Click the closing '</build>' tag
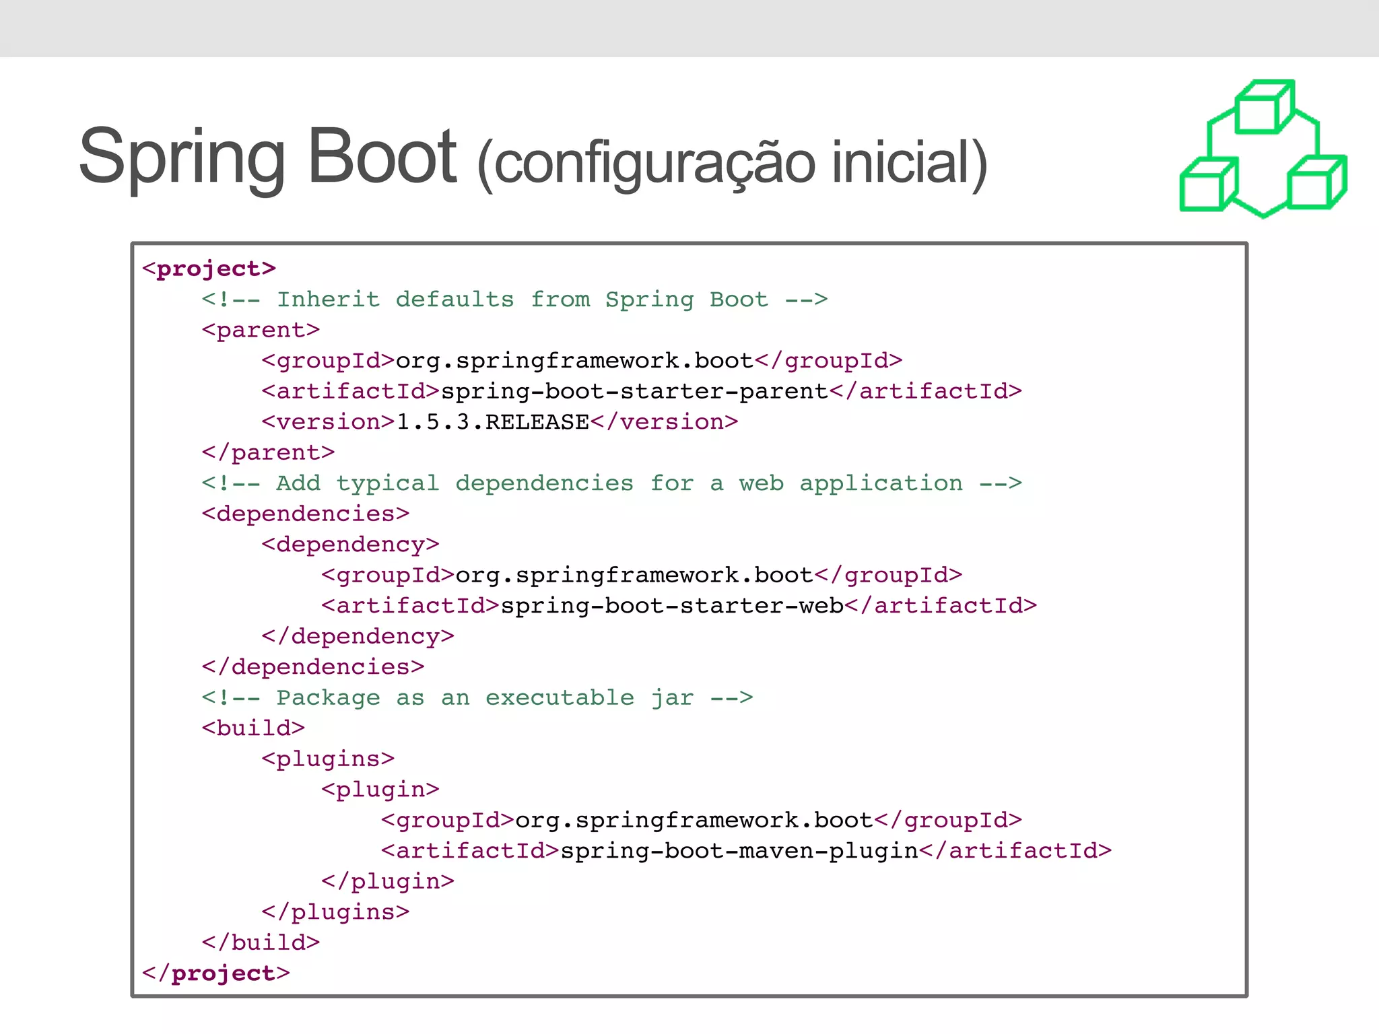 [261, 942]
